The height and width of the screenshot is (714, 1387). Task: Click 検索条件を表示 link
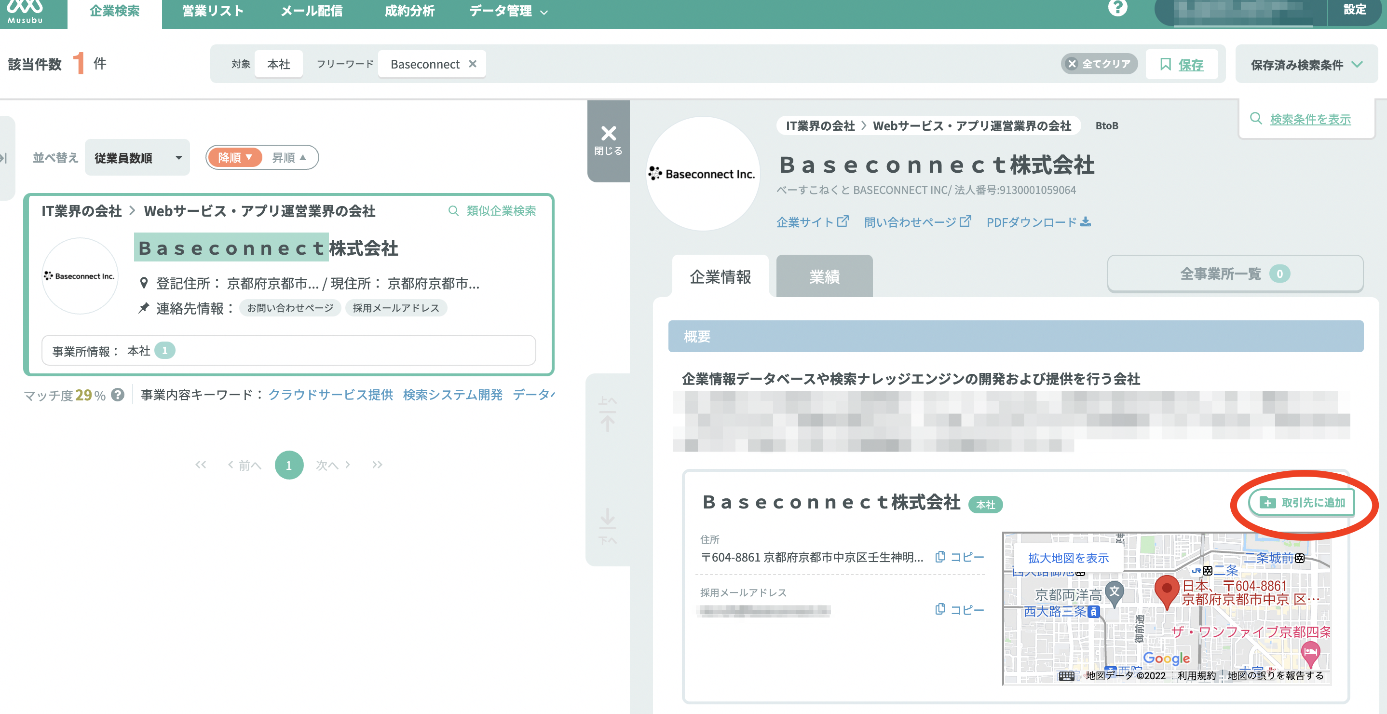pos(1310,119)
